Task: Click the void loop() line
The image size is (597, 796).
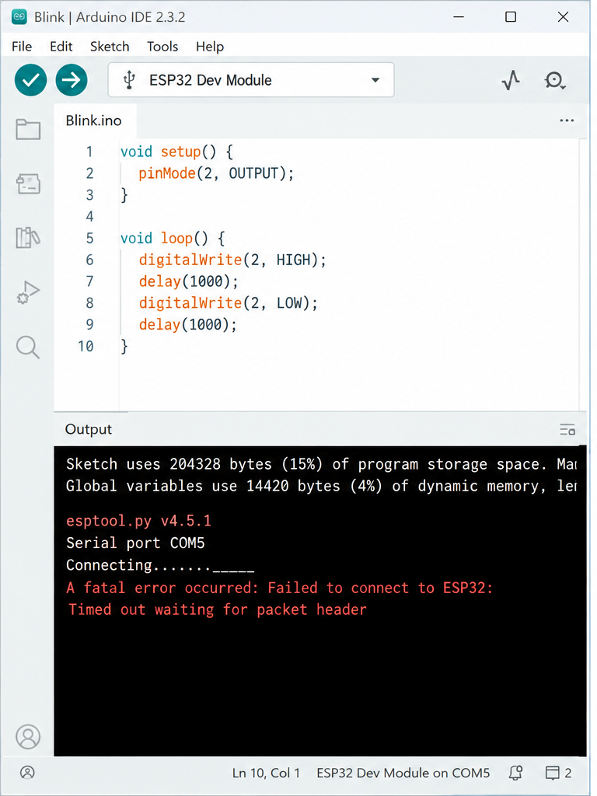Action: 172,238
